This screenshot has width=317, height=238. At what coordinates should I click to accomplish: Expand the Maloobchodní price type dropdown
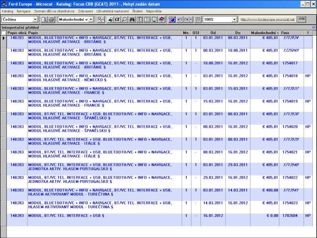pos(91,19)
